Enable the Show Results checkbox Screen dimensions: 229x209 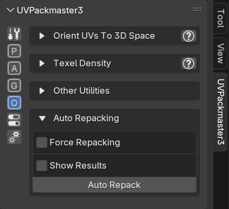point(41,165)
